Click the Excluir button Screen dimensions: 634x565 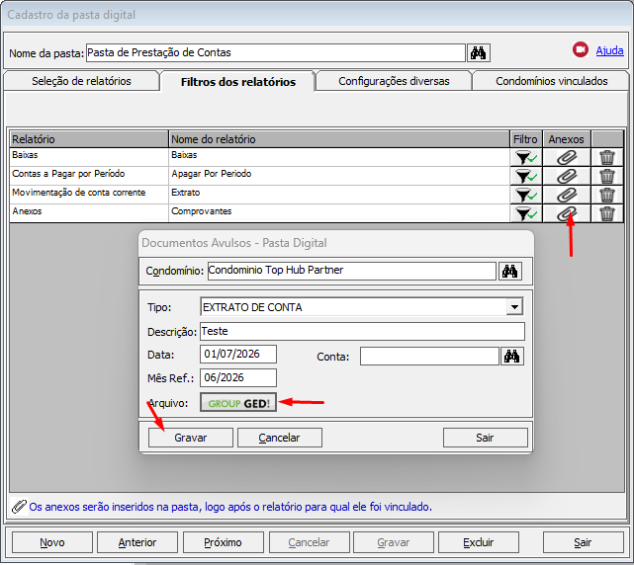pos(479,542)
